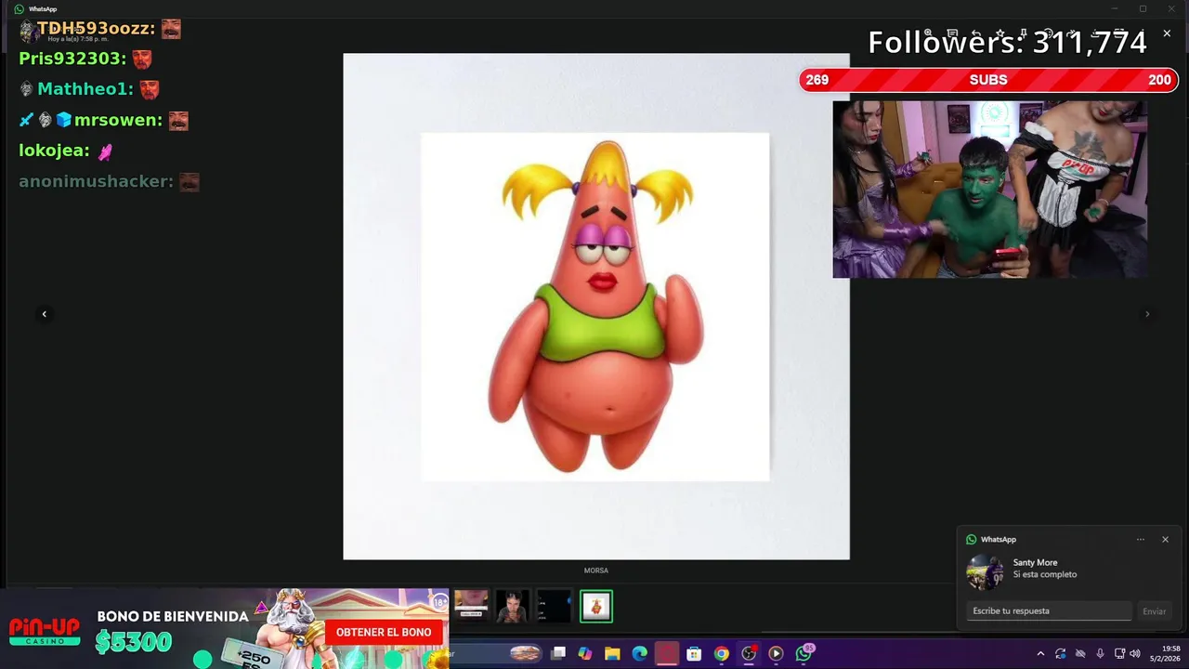Click the MORSA caption below the image
The image size is (1189, 669).
coord(595,571)
